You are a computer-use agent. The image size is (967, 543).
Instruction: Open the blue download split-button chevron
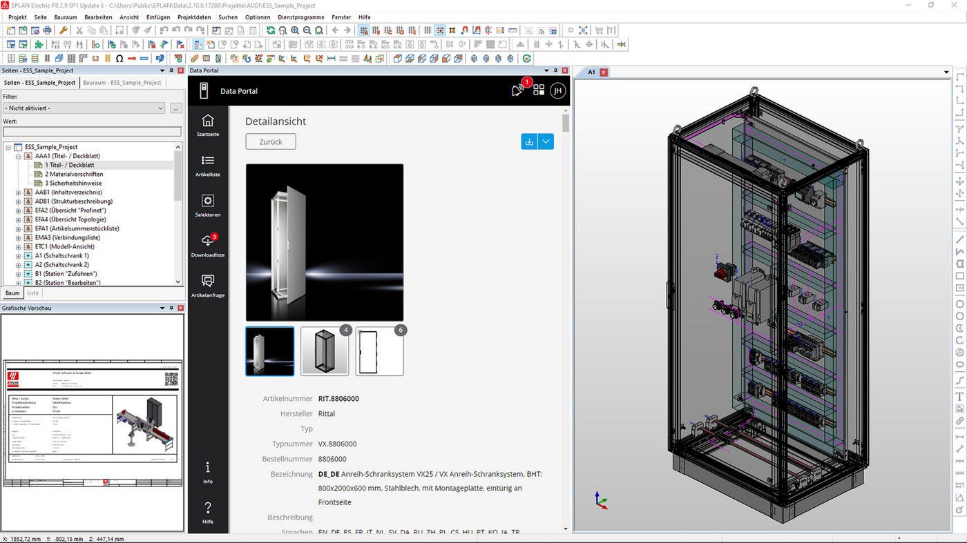(x=546, y=141)
